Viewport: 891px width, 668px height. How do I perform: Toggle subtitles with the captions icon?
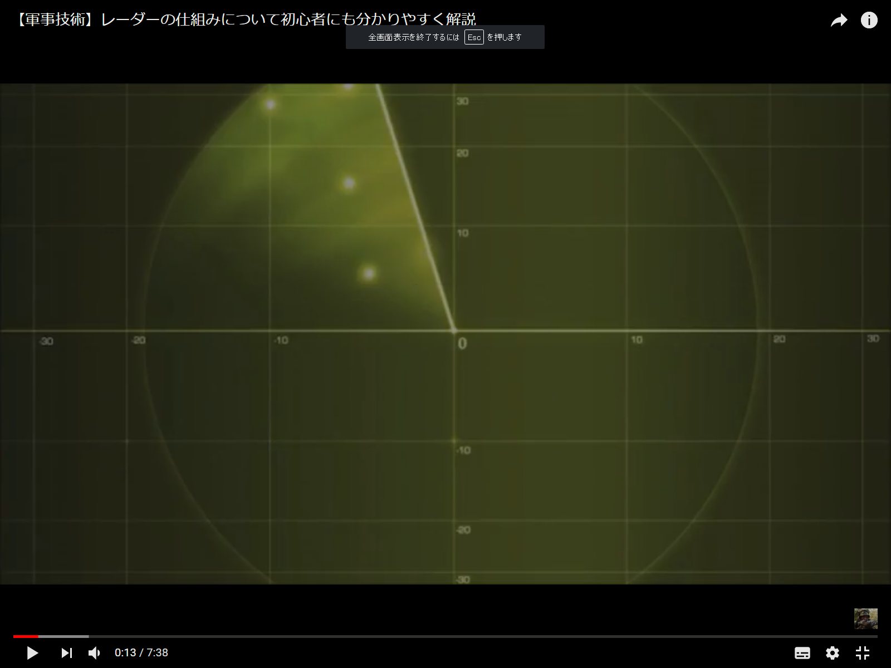point(802,652)
